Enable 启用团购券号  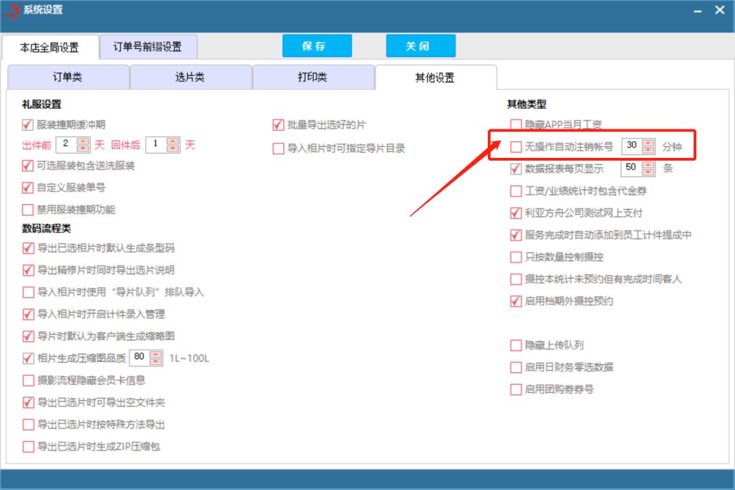516,389
